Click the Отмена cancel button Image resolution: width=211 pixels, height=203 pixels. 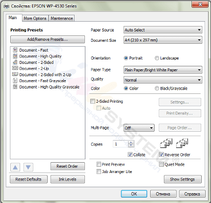click(163, 194)
